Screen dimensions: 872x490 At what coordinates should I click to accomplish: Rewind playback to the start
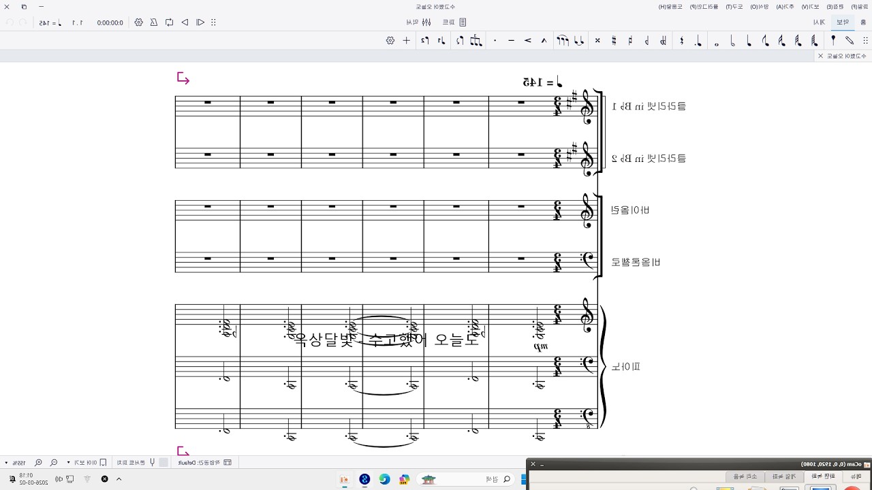click(200, 22)
